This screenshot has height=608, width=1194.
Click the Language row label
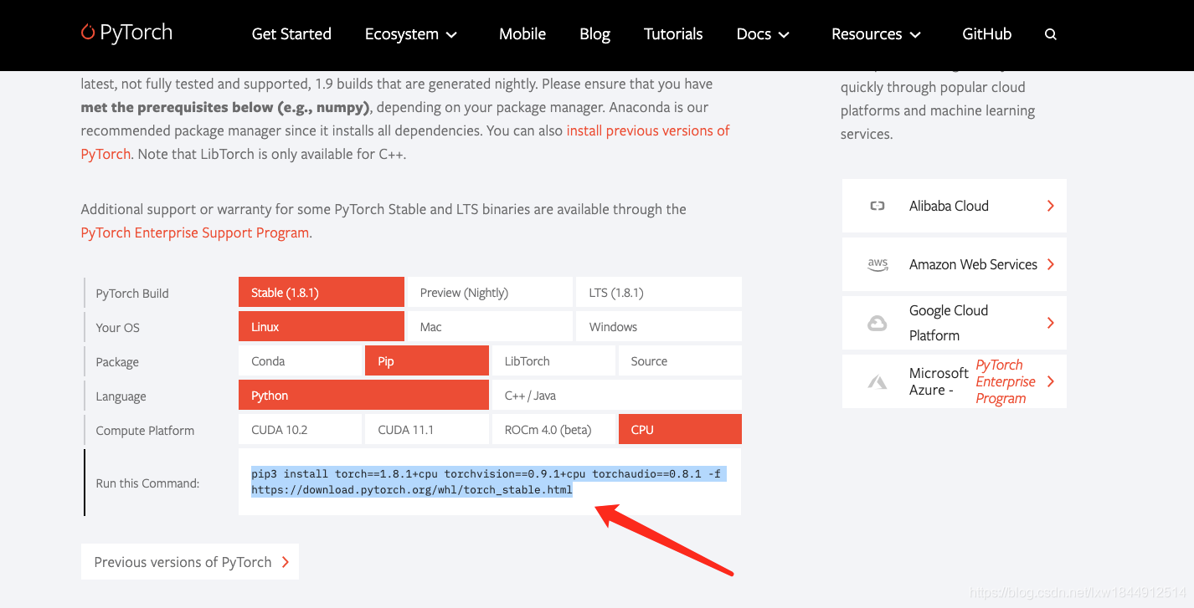(x=121, y=396)
